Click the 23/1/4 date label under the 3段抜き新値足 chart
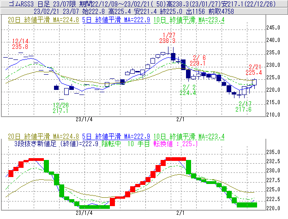 coord(84,213)
